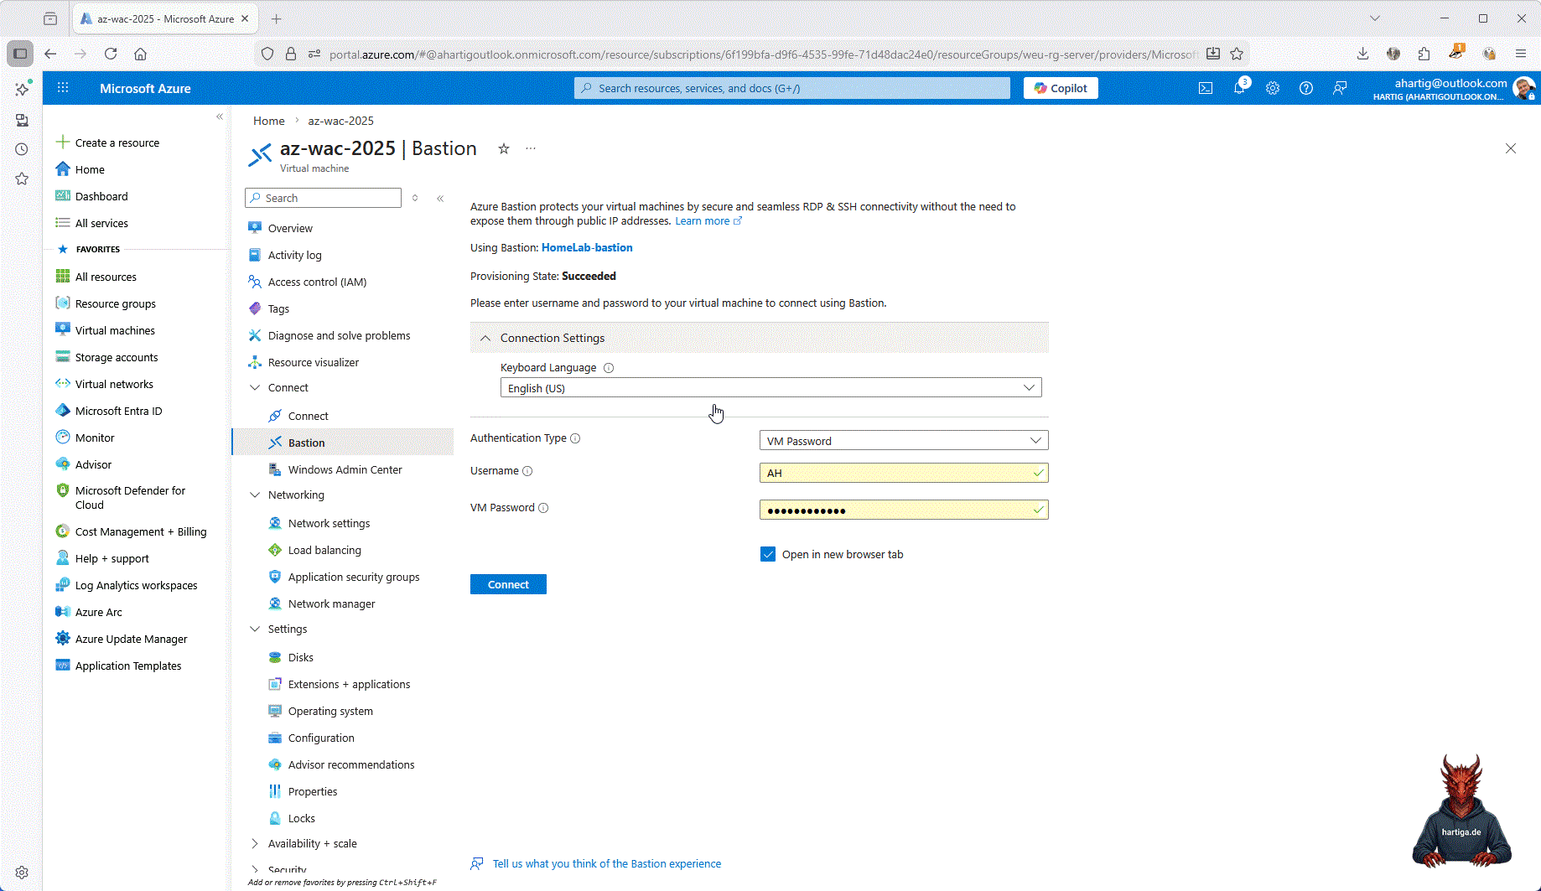Viewport: 1541px width, 891px height.
Task: Select Overview in the VM menu
Action: (290, 227)
